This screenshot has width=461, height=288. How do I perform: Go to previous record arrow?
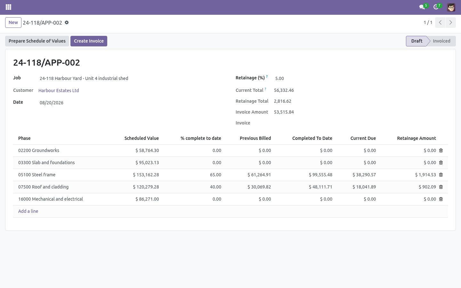point(440,22)
